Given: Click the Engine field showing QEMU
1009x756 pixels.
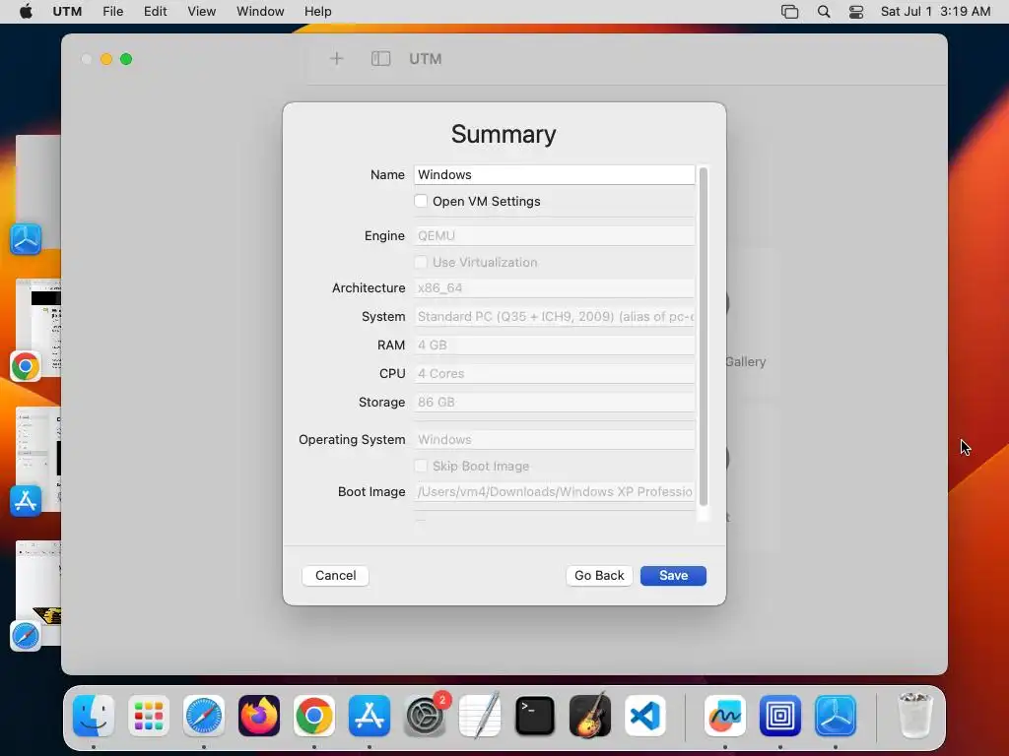Looking at the screenshot, I should (x=554, y=236).
